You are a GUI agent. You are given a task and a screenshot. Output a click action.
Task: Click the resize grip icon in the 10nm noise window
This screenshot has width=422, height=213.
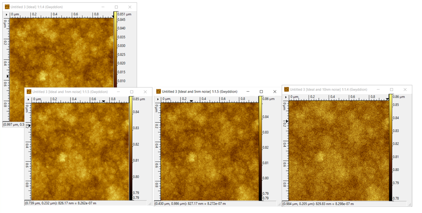coord(409,203)
